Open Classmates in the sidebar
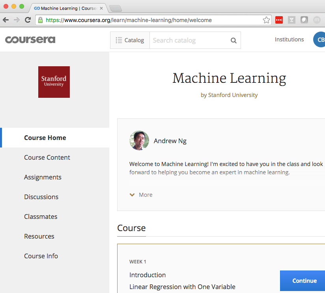The height and width of the screenshot is (293, 325). pos(41,216)
